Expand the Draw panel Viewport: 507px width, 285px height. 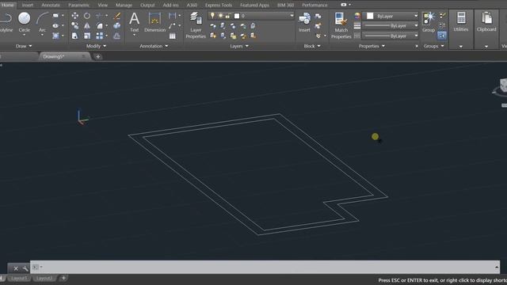(x=24, y=46)
